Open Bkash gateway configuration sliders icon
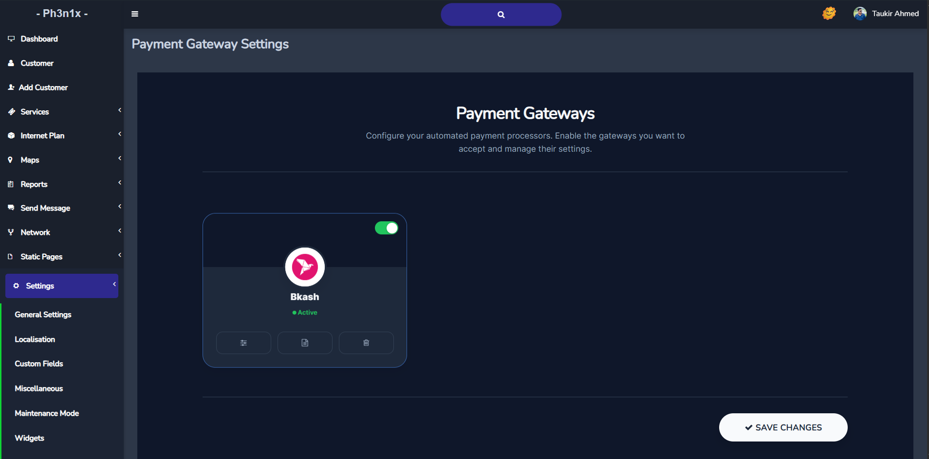 coord(243,343)
